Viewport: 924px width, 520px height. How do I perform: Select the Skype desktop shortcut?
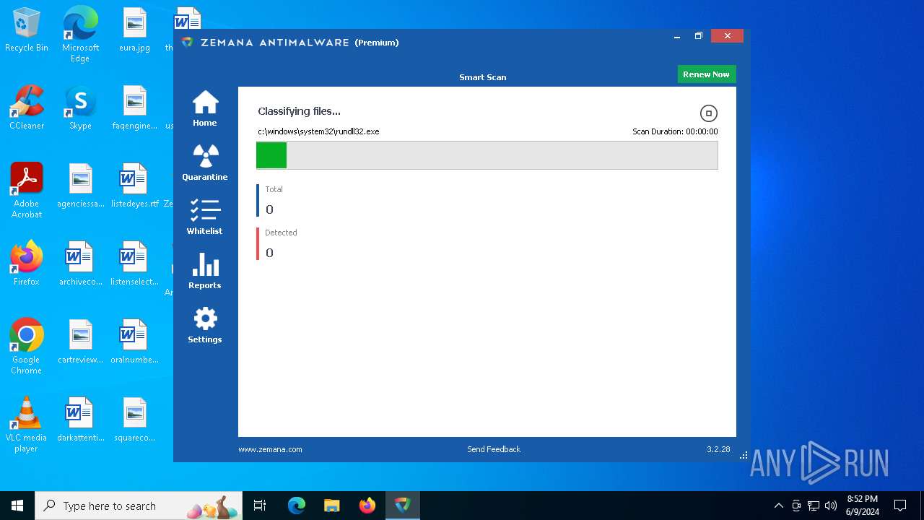tap(80, 108)
